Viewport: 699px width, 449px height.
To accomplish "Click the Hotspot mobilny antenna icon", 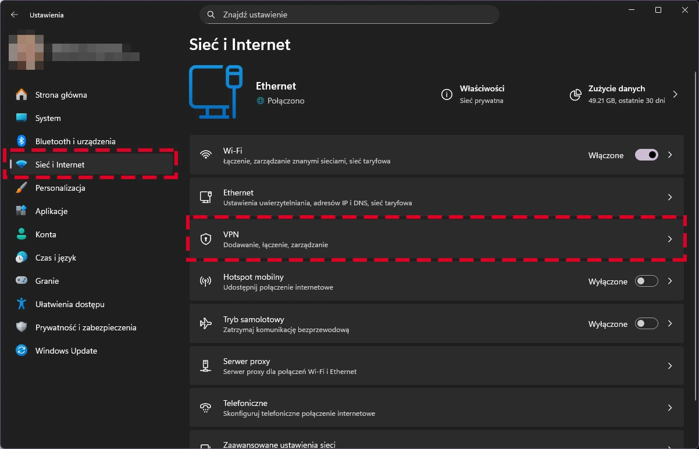I will pos(205,281).
